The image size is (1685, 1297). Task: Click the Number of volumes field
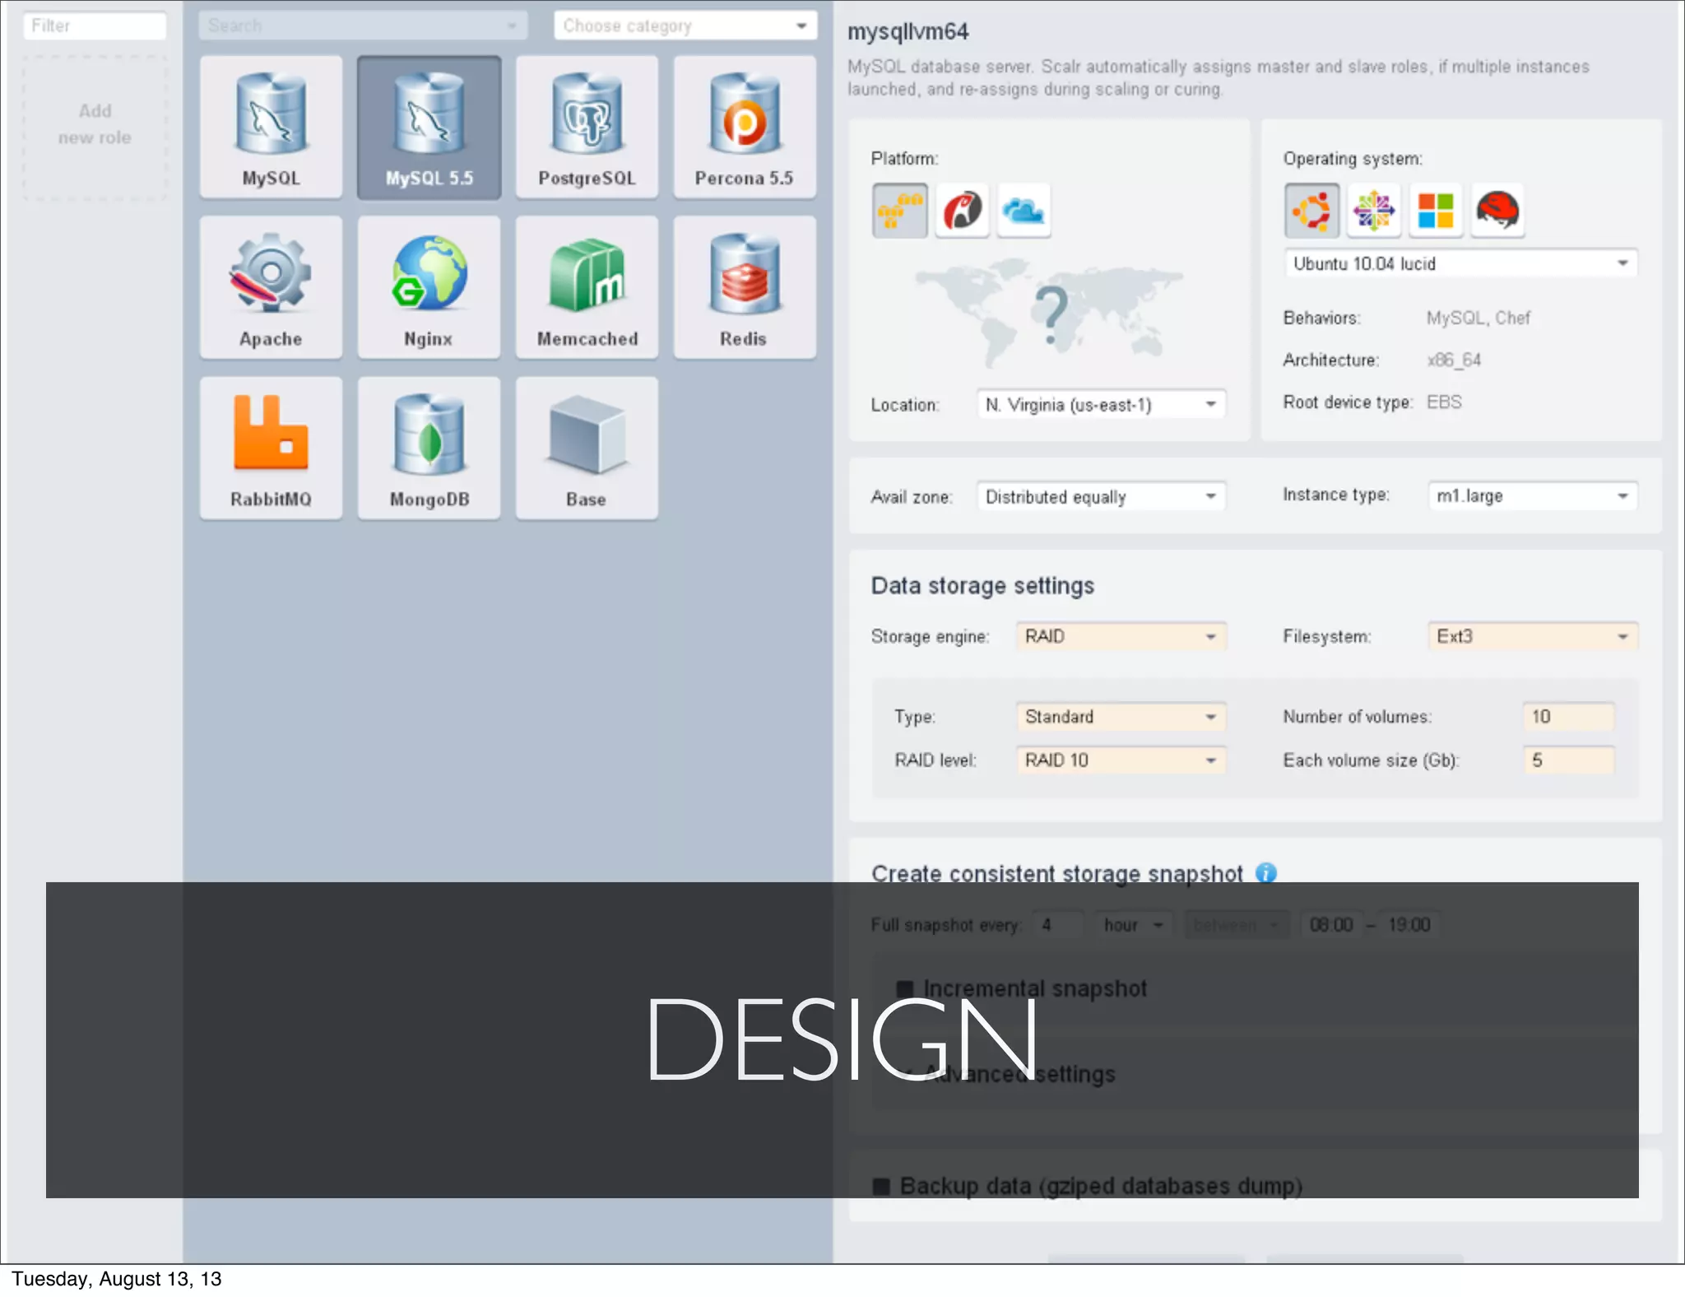pos(1568,716)
